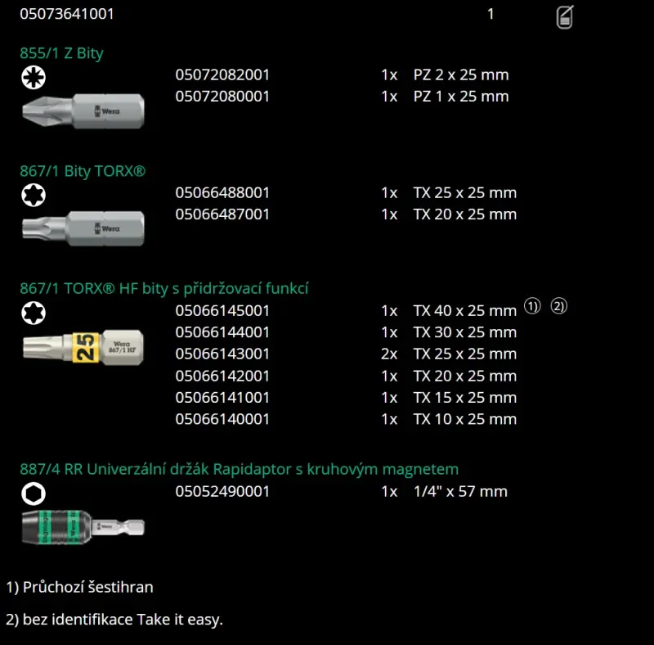
Task: Click the Torx star icon under 867/1 Bity TORX®
Action: pyautogui.click(x=34, y=195)
